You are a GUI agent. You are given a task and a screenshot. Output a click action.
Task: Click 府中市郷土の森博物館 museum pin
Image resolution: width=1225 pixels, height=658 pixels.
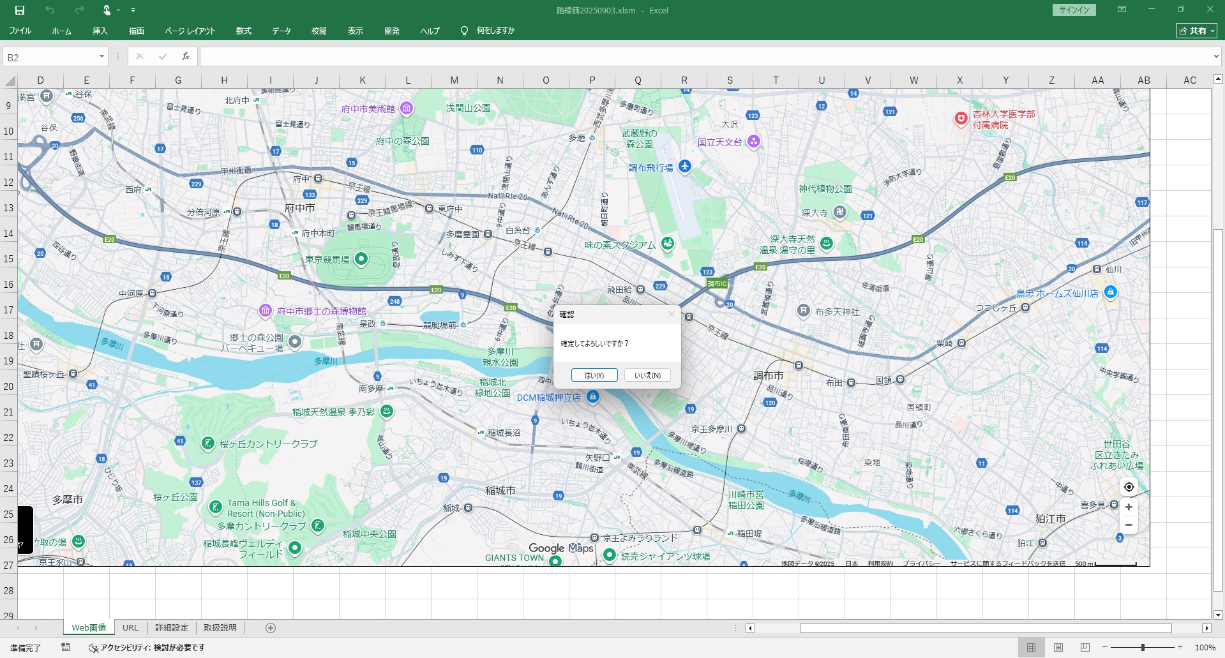[x=266, y=310]
